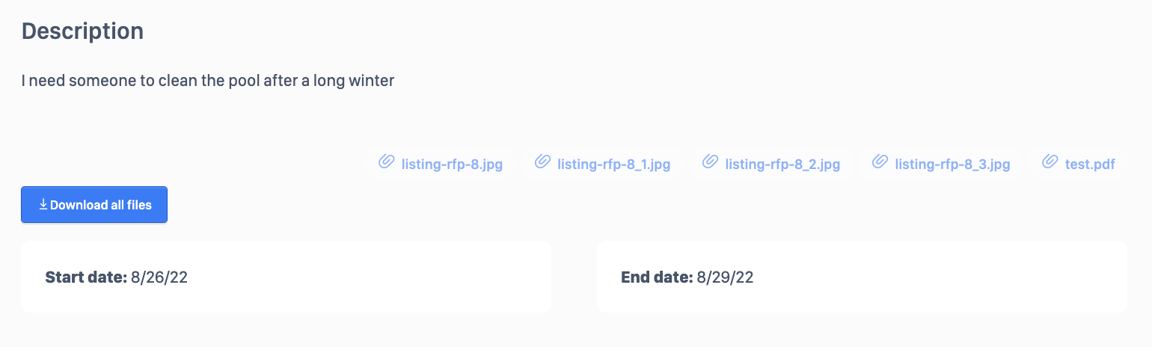
Task: Click the pool cleaning description text
Action: (207, 81)
